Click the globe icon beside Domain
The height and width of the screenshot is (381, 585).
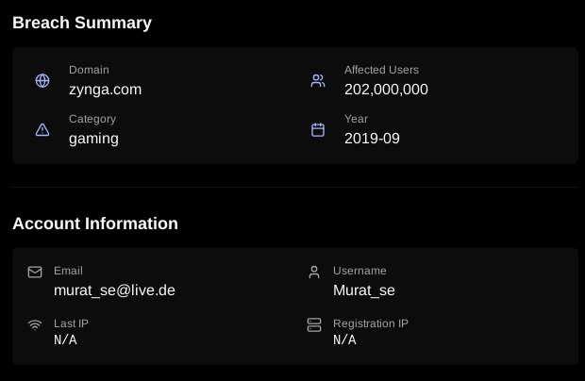pyautogui.click(x=42, y=80)
